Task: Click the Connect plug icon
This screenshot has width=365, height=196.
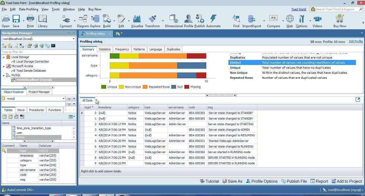Action: (65, 21)
